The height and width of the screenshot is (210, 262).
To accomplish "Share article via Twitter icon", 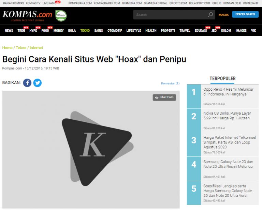I will (38, 83).
